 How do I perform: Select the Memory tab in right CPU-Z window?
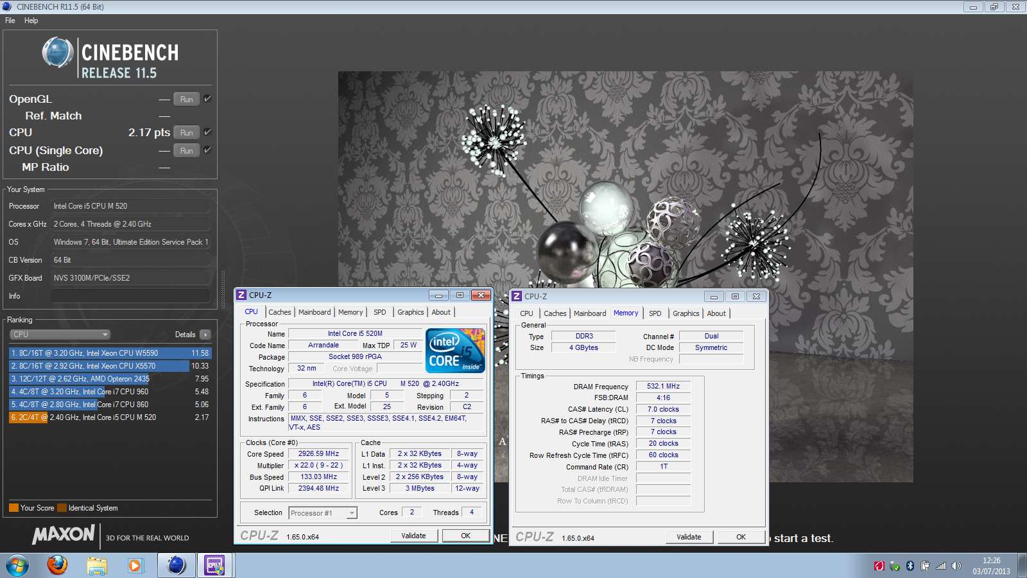(626, 313)
